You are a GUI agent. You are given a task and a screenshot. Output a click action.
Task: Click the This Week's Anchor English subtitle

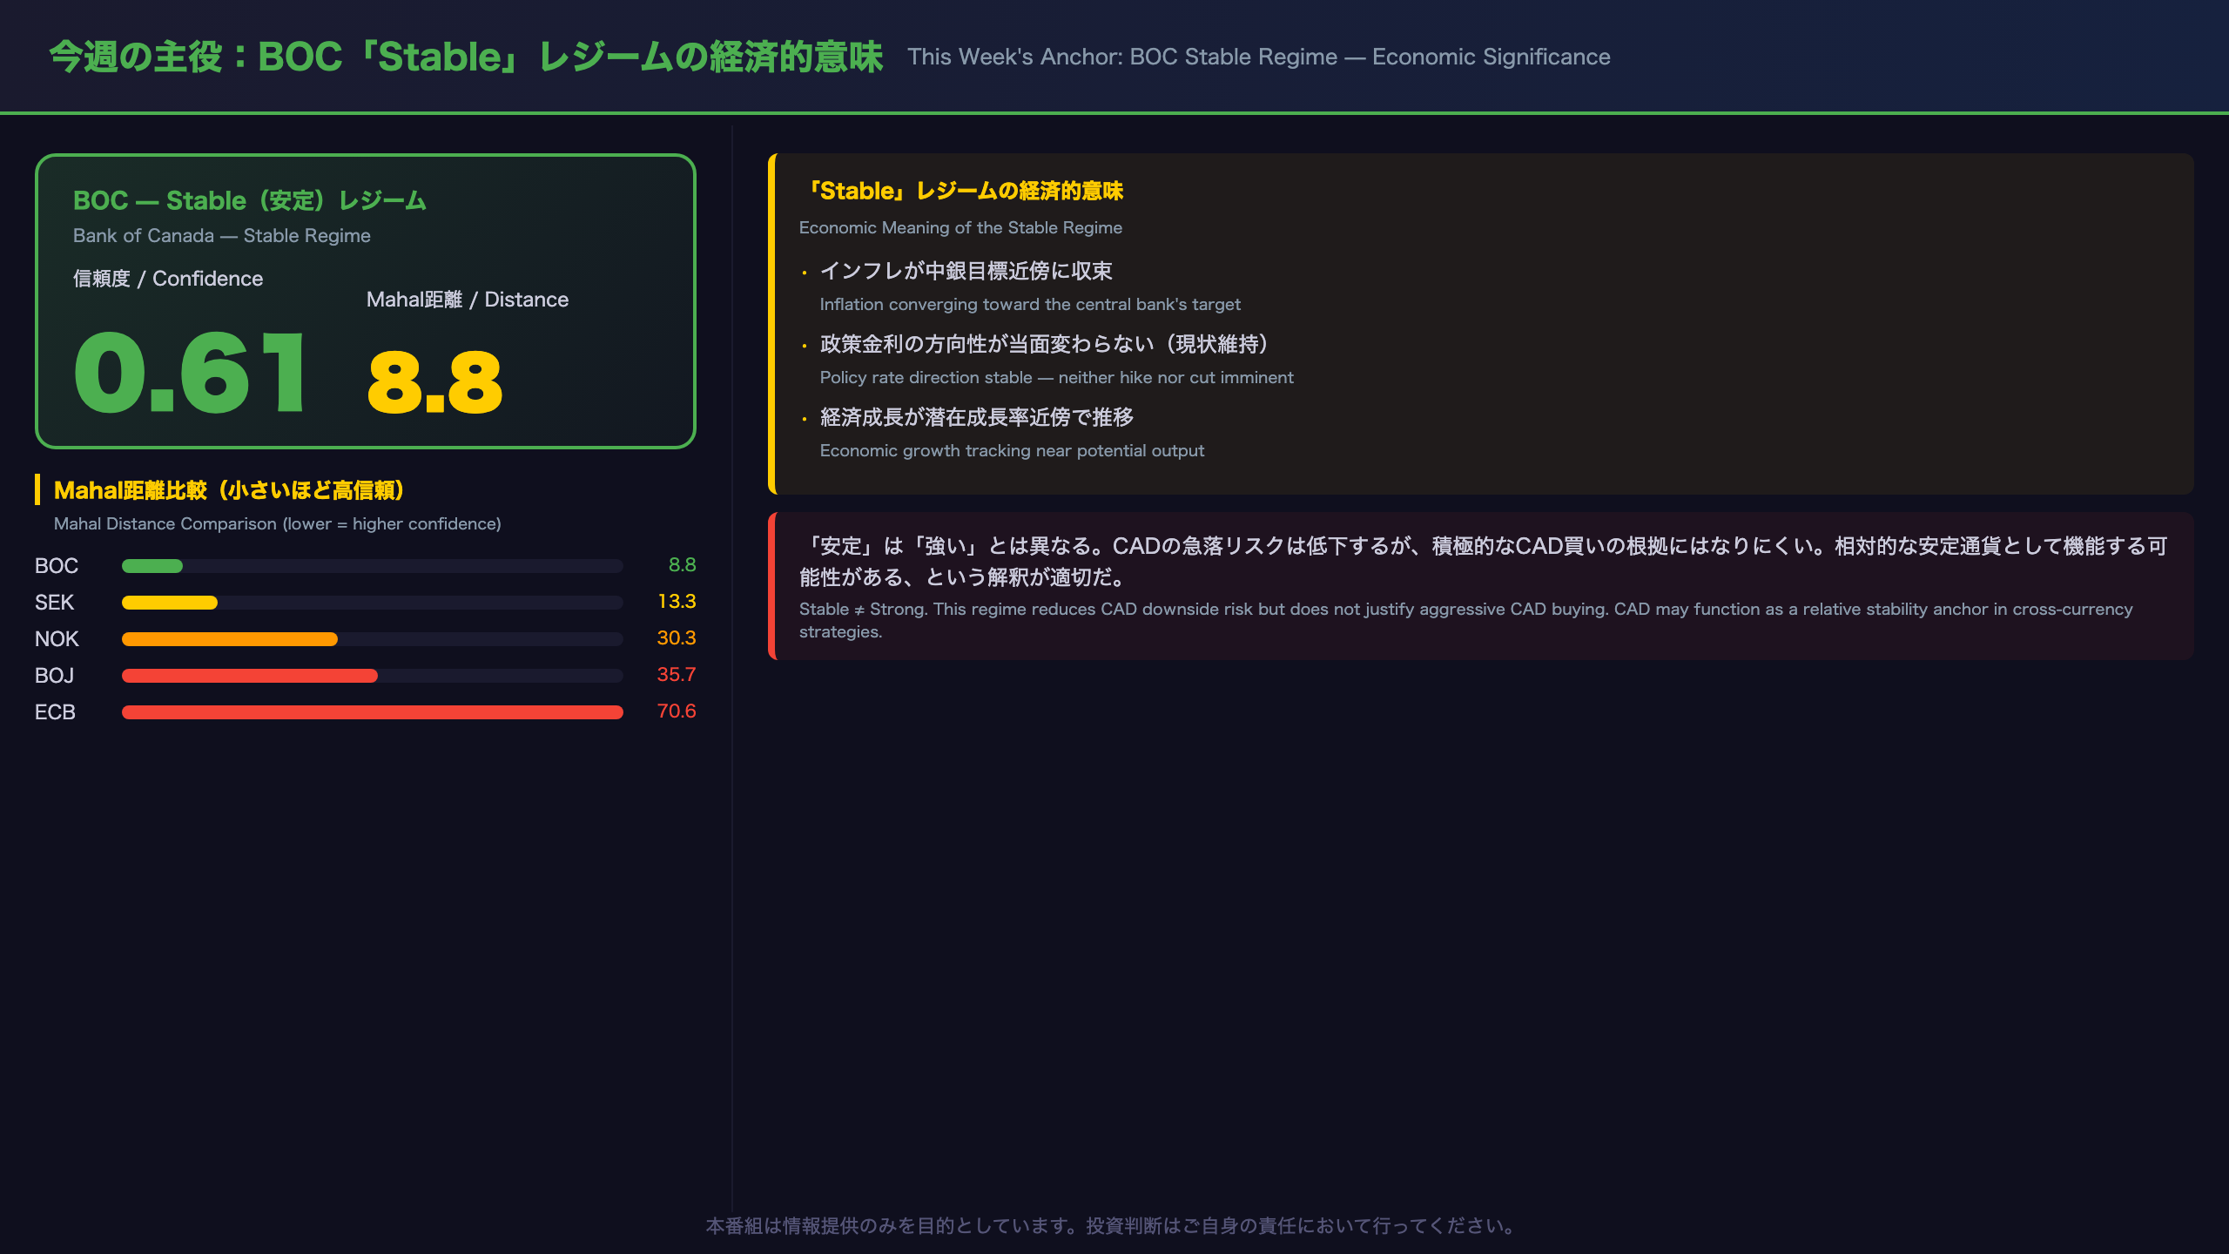coord(1259,57)
